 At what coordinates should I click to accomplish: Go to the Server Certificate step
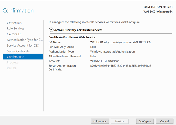18,51
